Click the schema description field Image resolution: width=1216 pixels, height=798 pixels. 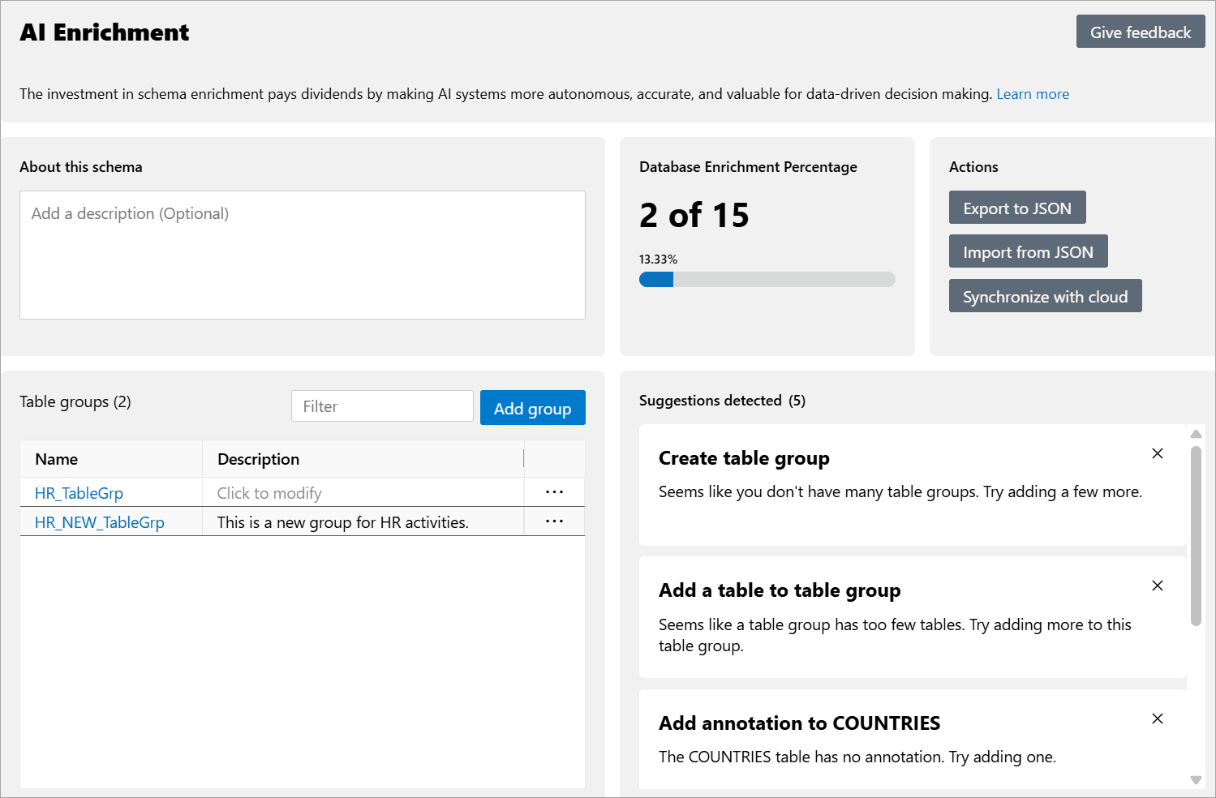click(302, 255)
